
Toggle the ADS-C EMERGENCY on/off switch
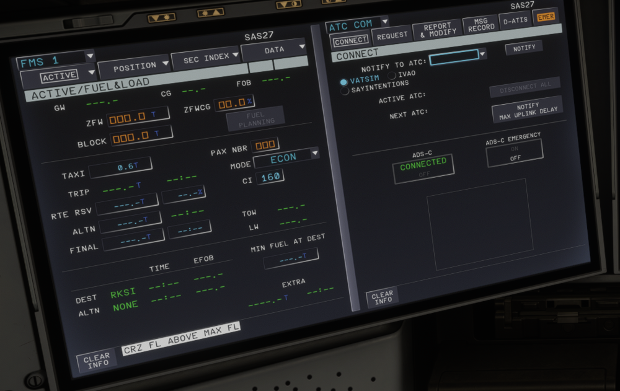tap(514, 153)
